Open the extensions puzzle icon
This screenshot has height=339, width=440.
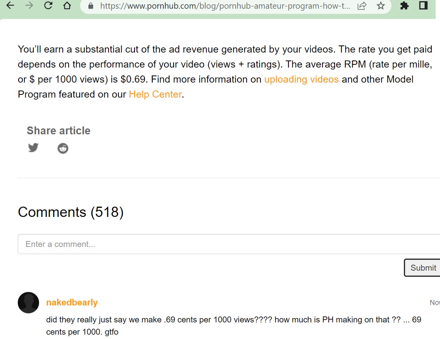coord(404,6)
